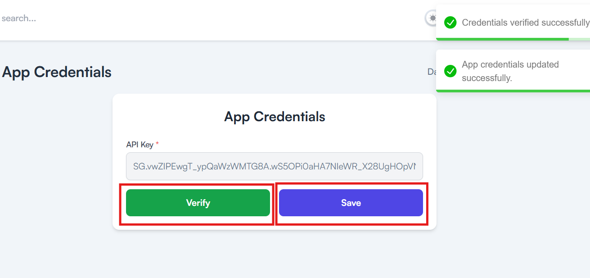The image size is (590, 278).
Task: Click the Save button
Action: pyautogui.click(x=351, y=203)
